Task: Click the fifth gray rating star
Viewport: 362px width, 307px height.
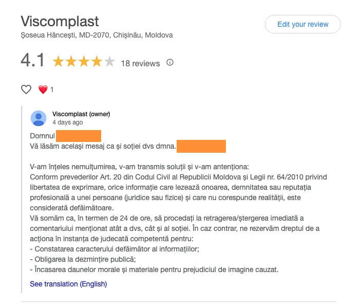Action: 109,63
